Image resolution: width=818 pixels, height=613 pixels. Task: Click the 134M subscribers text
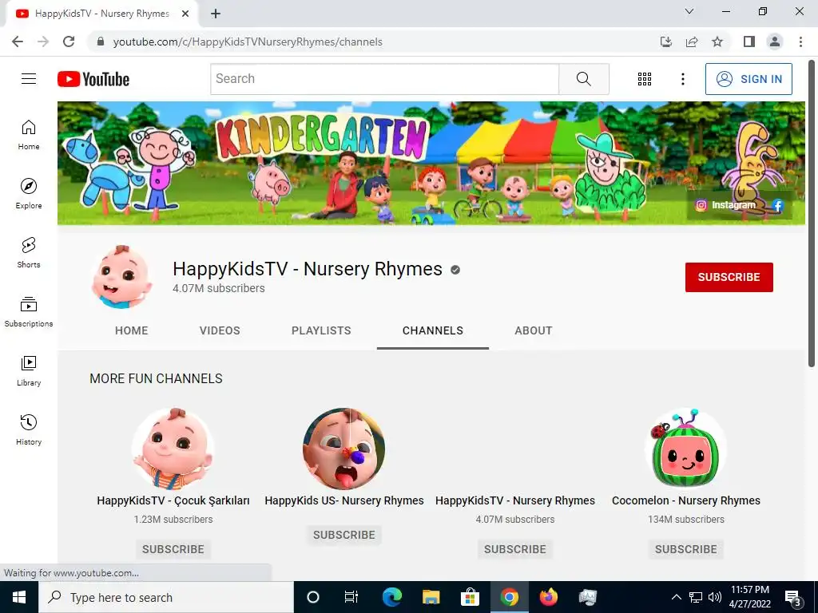pos(686,519)
